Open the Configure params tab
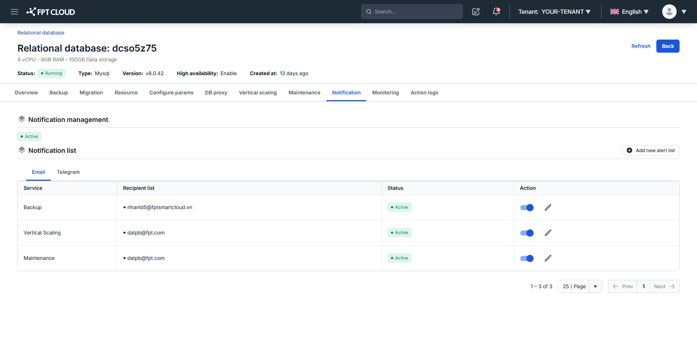Viewport: 697px width, 343px height. 171,93
